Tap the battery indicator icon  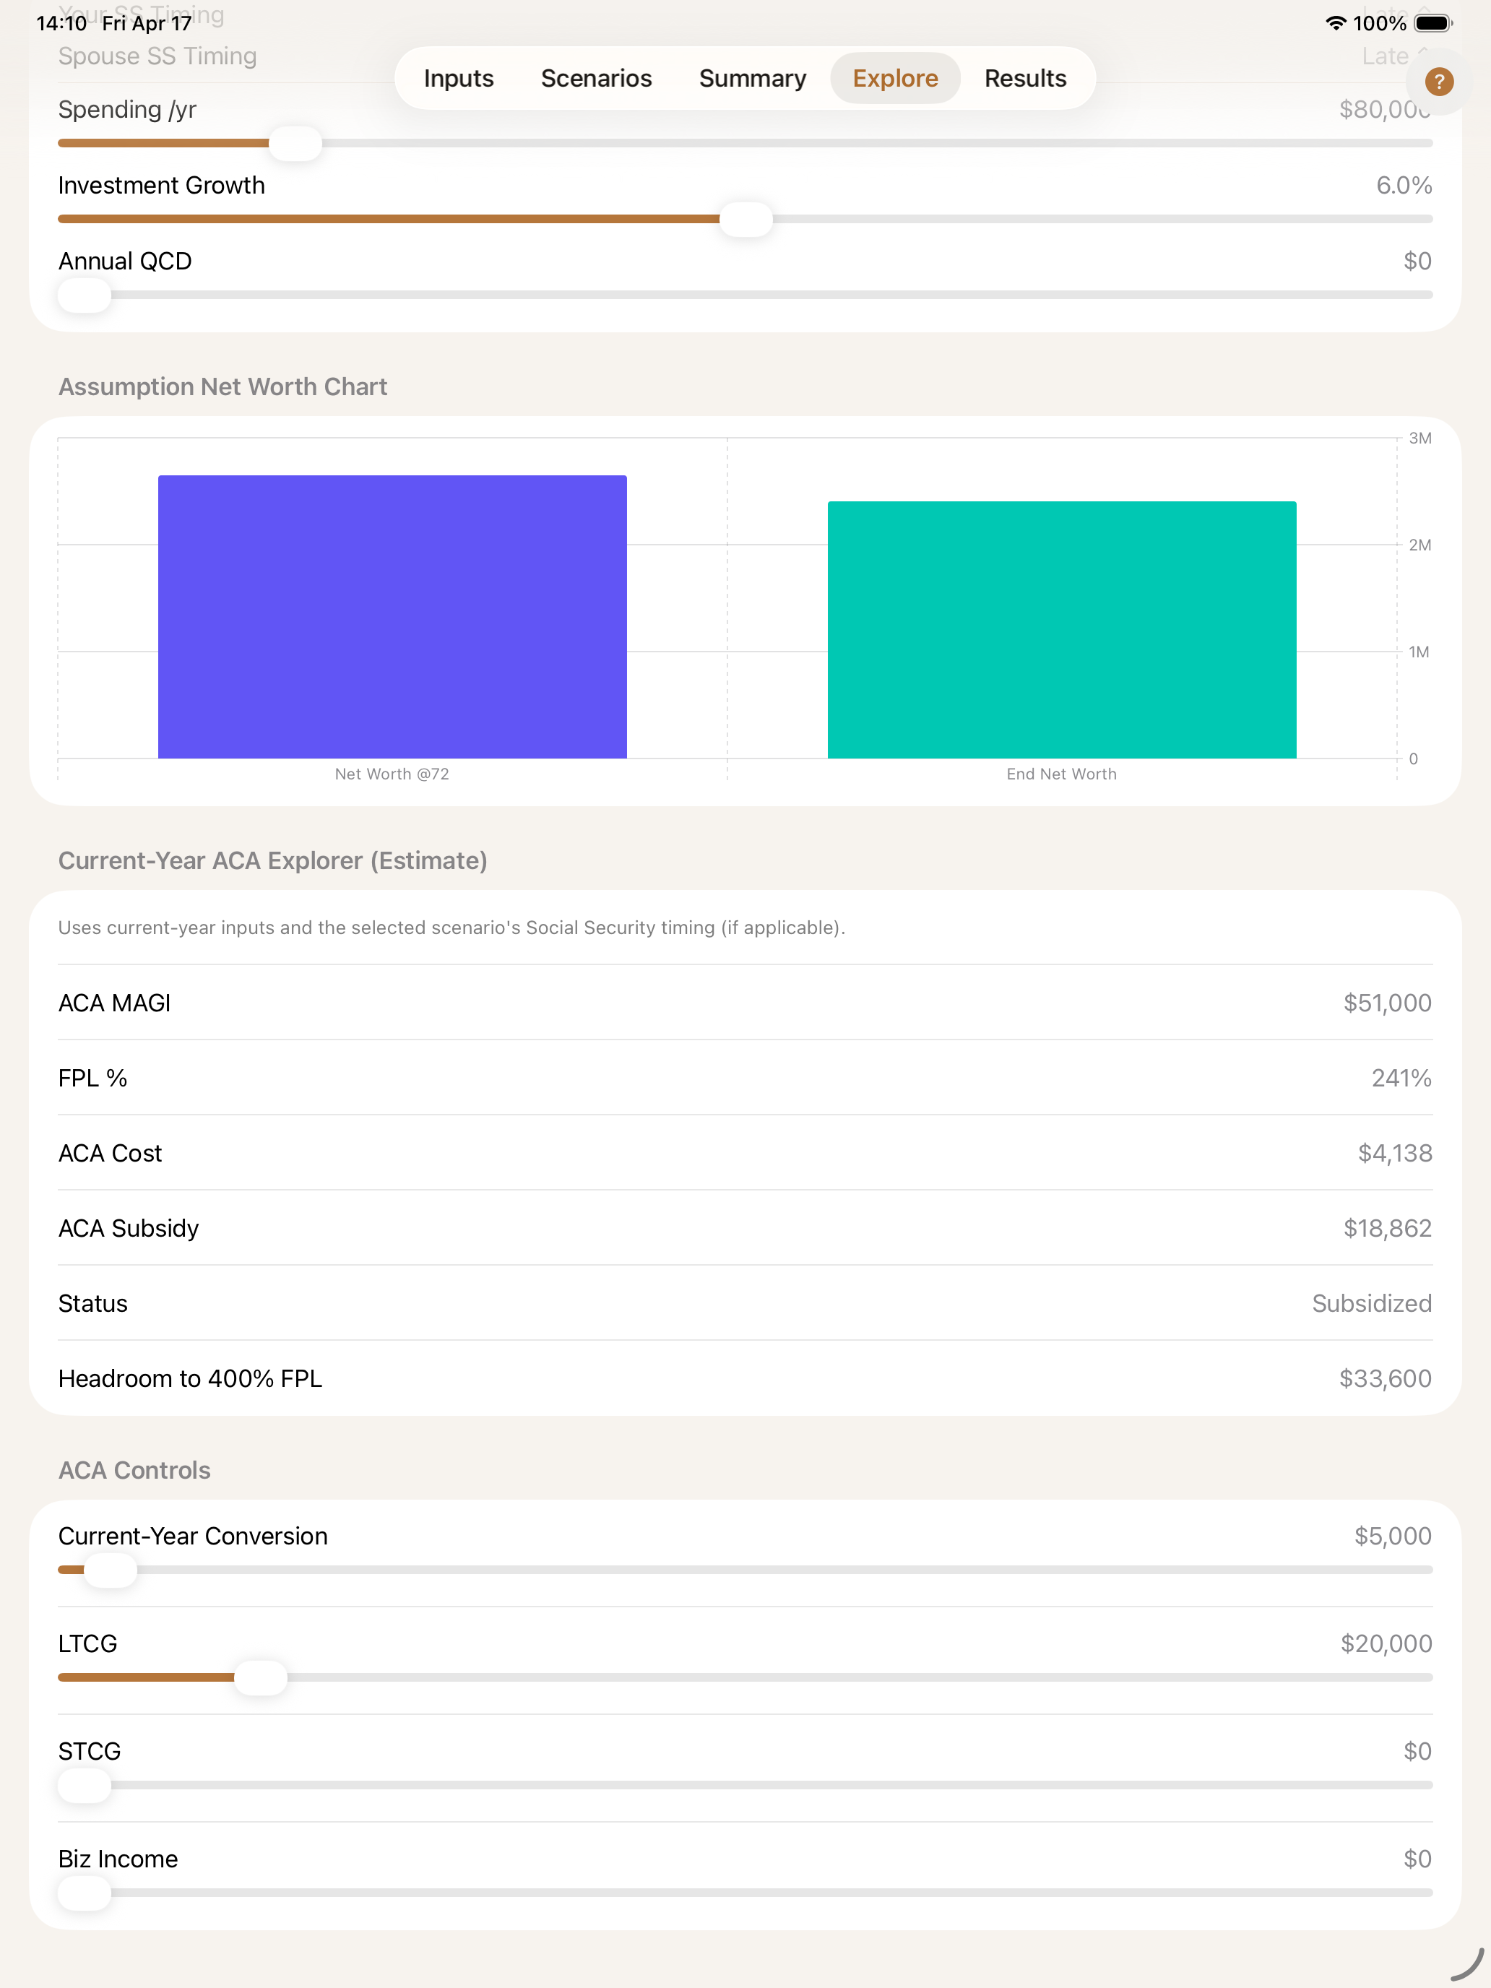click(x=1433, y=23)
